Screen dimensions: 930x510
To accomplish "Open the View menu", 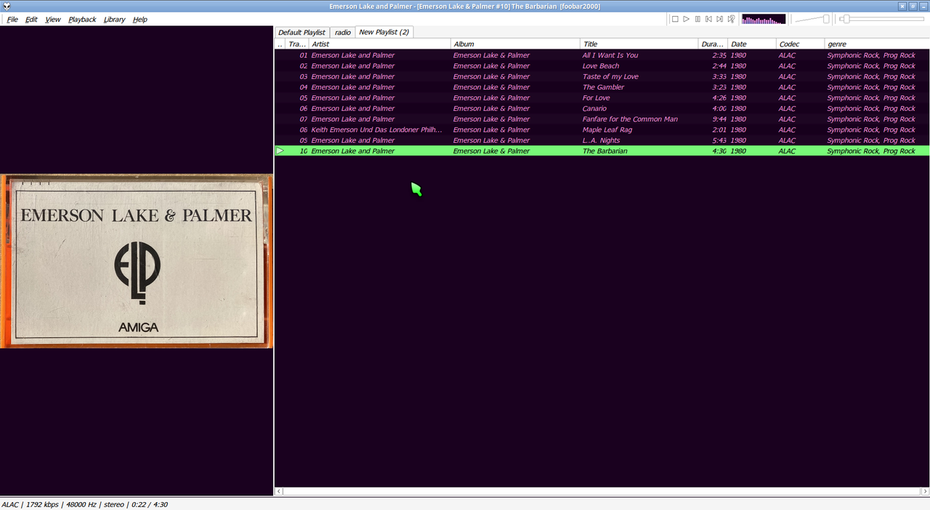I will (x=53, y=20).
